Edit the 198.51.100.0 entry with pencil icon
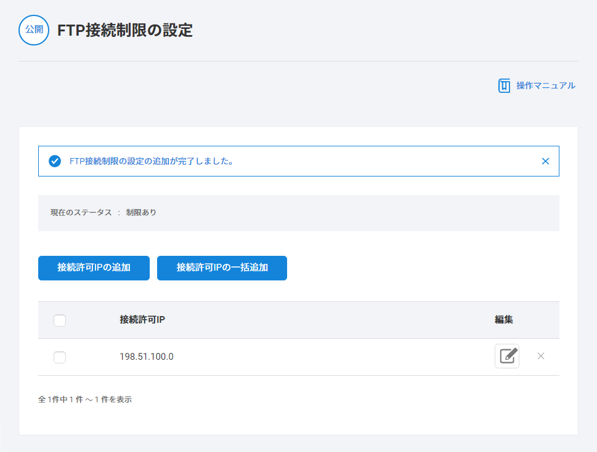Screen dimensions: 597x452 pos(506,356)
